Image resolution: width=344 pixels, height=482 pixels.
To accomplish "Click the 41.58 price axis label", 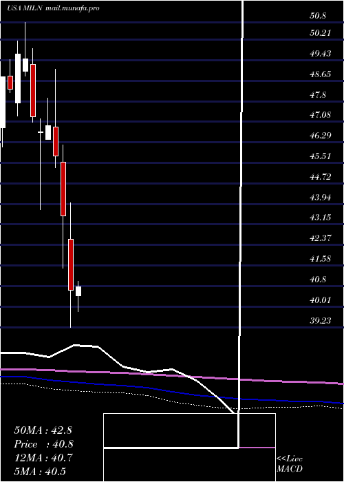I will (x=321, y=259).
